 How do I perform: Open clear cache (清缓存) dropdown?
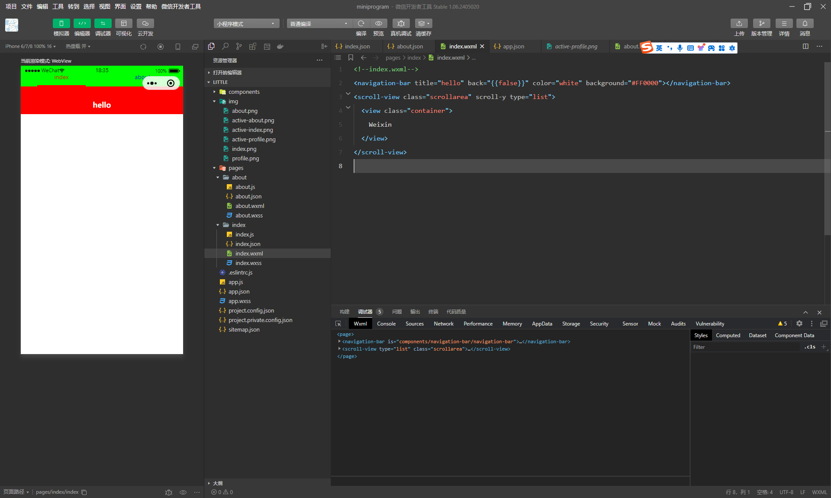[423, 23]
